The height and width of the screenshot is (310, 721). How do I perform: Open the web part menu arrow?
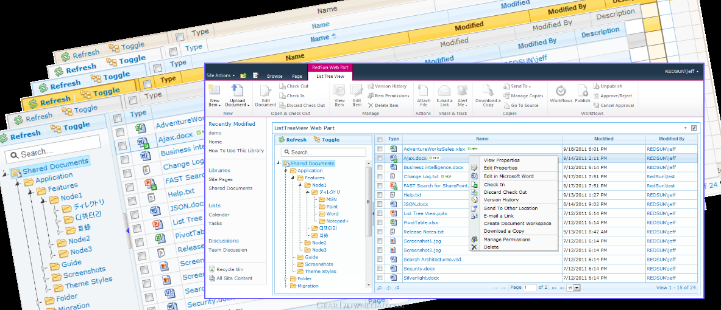pyautogui.click(x=686, y=128)
